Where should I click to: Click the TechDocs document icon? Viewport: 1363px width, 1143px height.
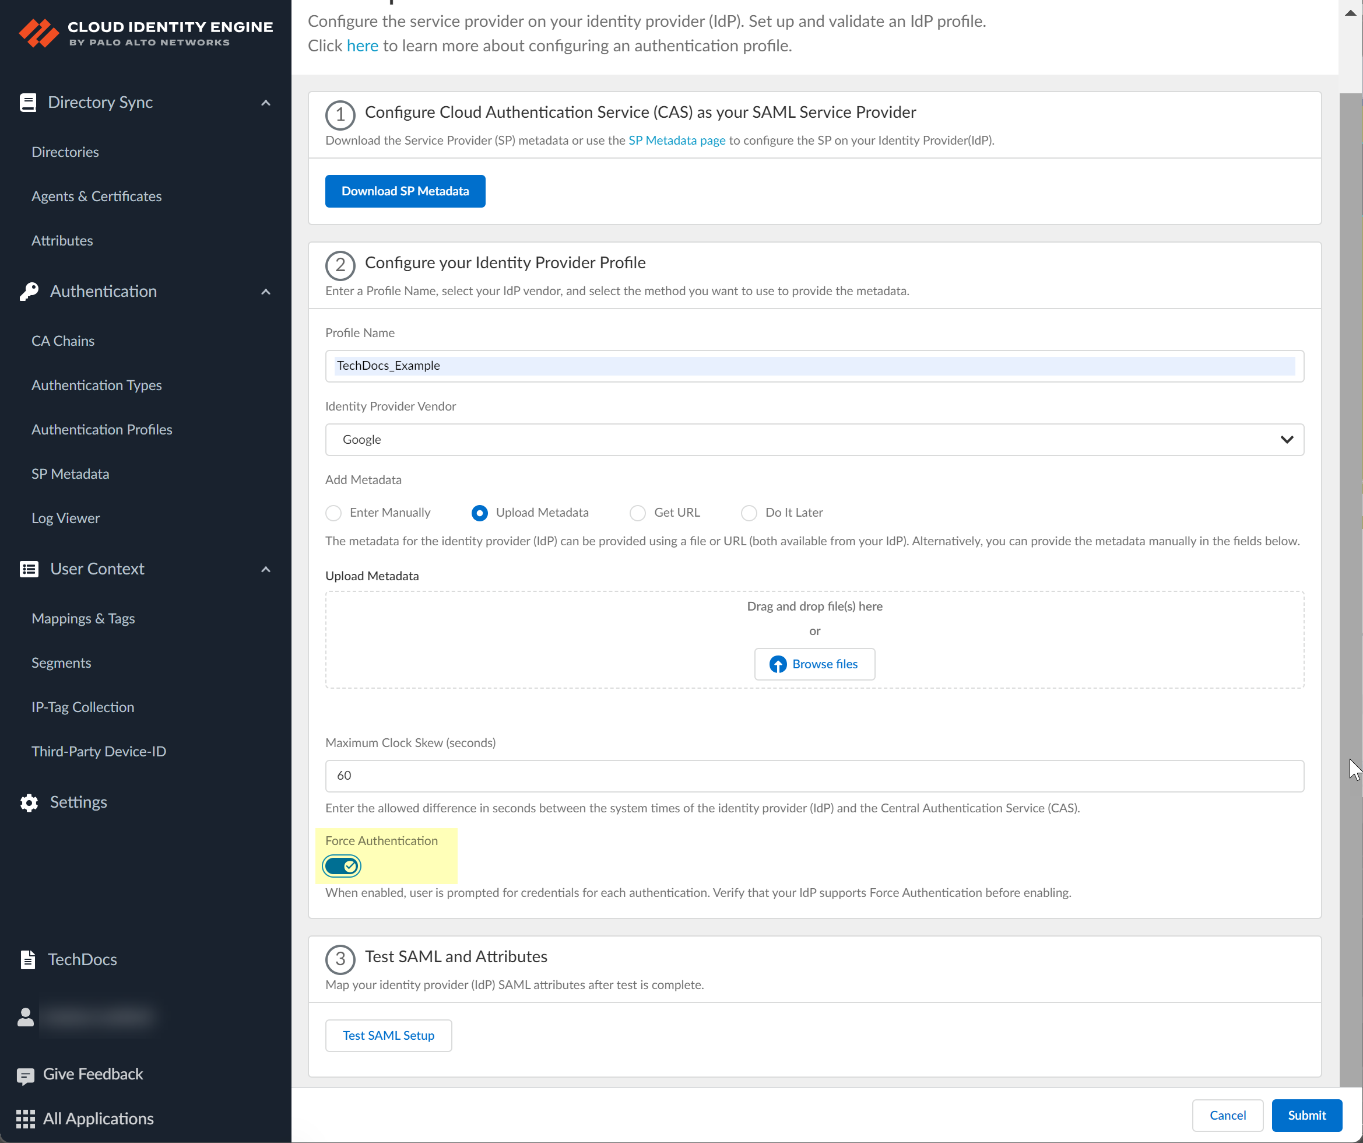[27, 960]
